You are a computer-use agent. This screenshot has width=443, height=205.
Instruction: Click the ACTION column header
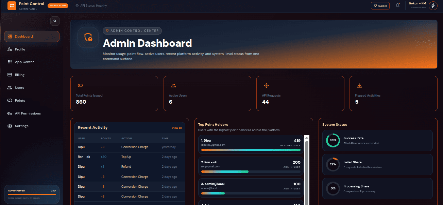point(126,139)
